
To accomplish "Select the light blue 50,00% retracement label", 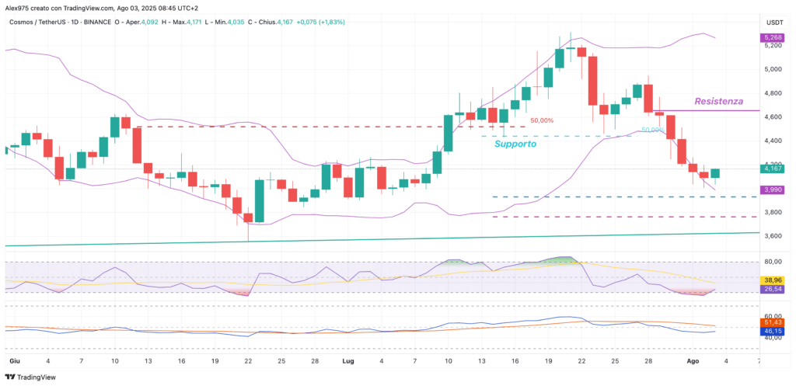I will pos(653,130).
